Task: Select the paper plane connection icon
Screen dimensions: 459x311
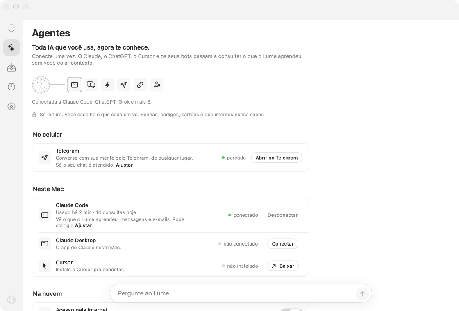Action: coord(124,85)
